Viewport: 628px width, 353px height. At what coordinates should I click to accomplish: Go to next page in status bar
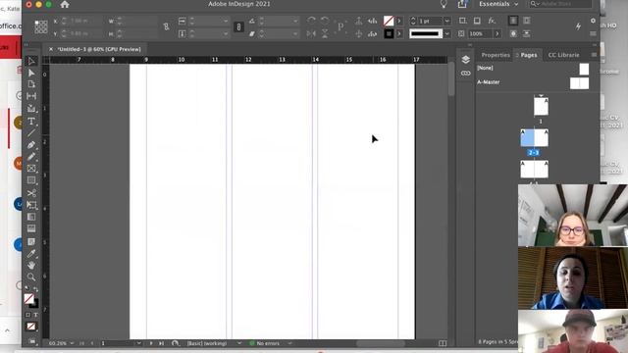tap(151, 343)
